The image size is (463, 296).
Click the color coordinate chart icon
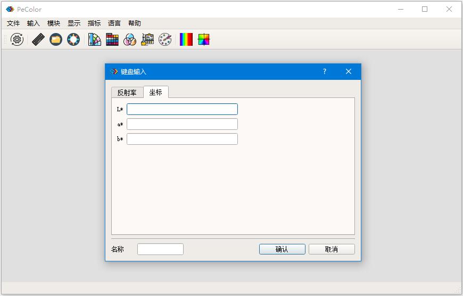click(204, 39)
